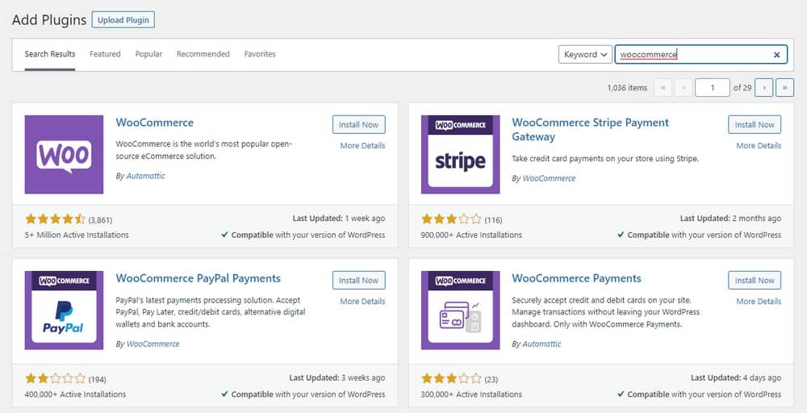This screenshot has height=413, width=807.
Task: Switch to the Recommended tab
Action: pos(203,54)
